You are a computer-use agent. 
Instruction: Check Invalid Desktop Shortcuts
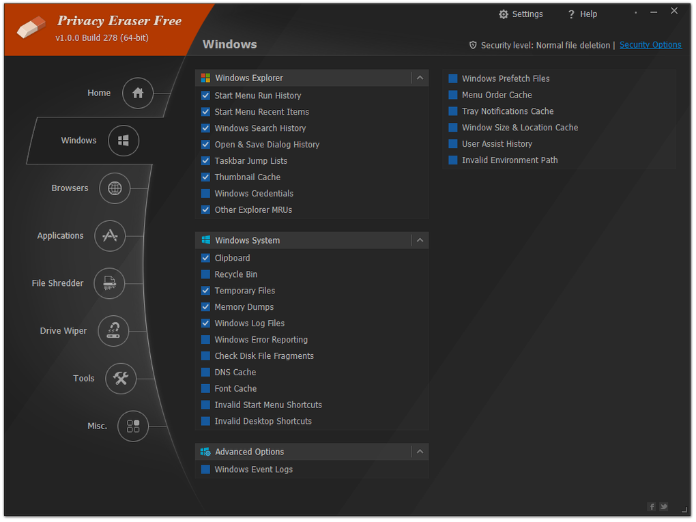click(205, 421)
